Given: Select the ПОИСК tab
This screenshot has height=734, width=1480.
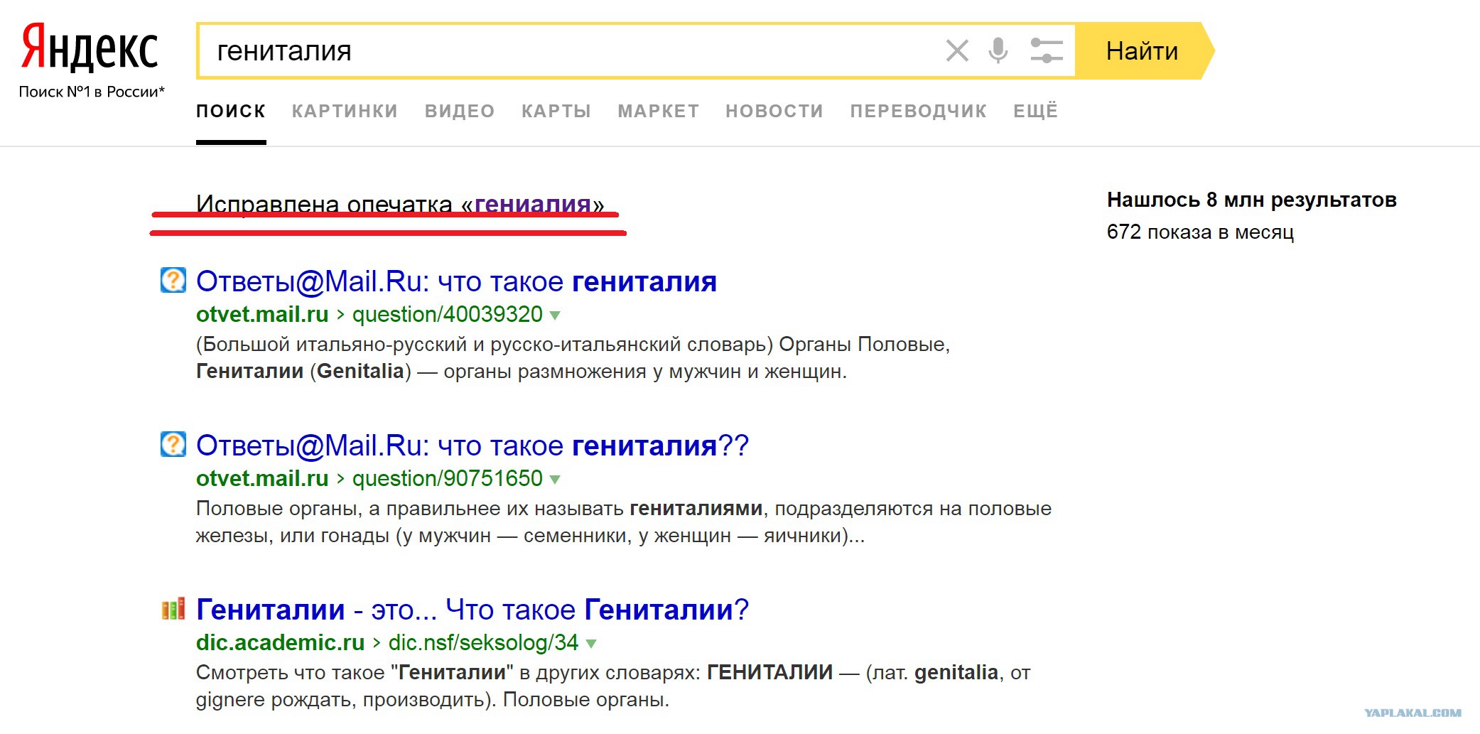Looking at the screenshot, I should pyautogui.click(x=231, y=111).
